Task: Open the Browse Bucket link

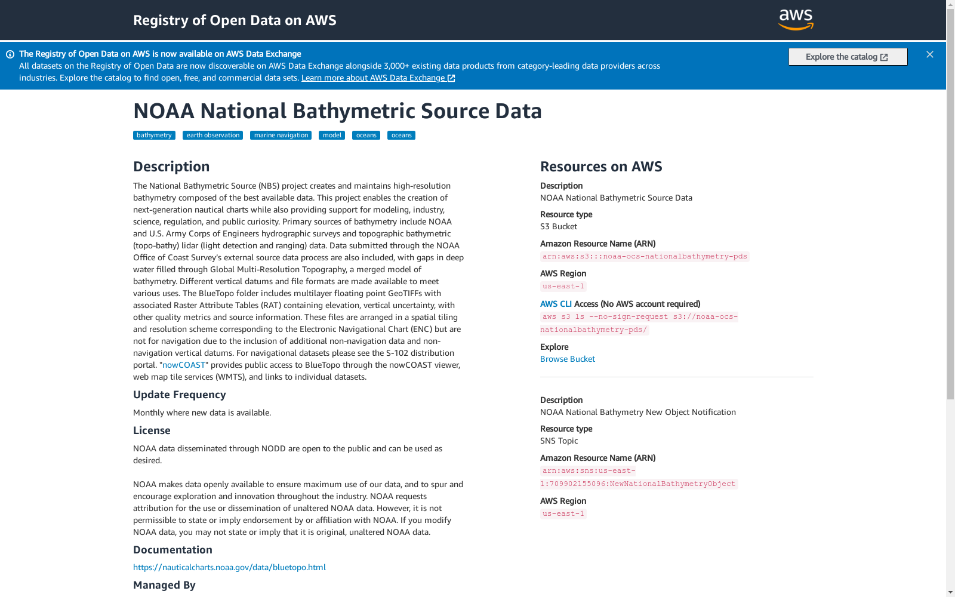Action: pos(568,359)
